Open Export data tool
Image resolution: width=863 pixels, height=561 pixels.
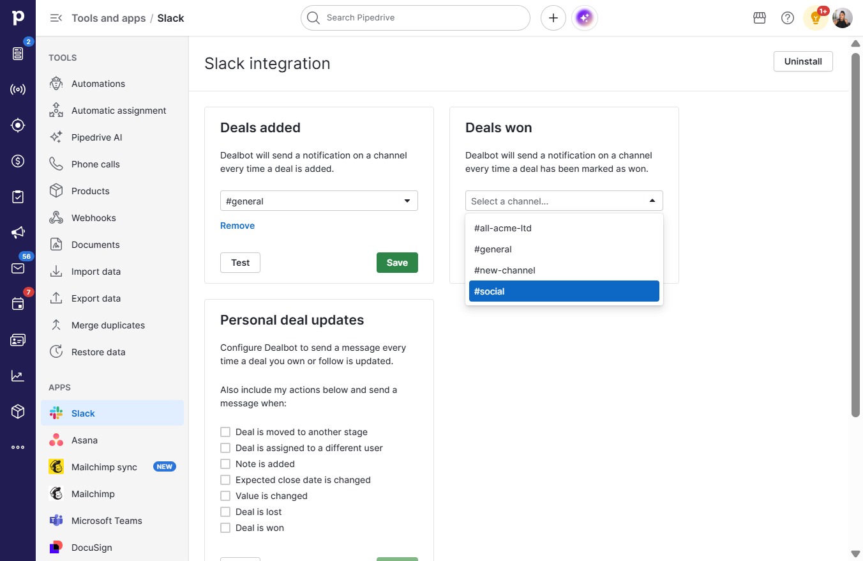[112, 298]
